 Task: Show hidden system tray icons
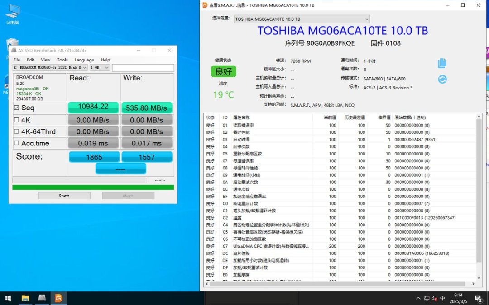[x=418, y=298]
